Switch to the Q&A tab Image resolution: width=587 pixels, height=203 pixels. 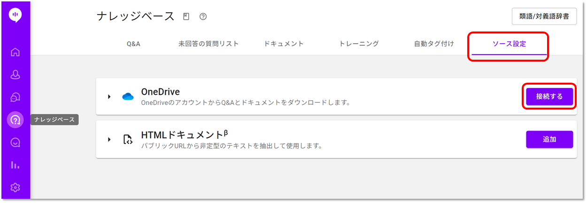[x=133, y=44]
